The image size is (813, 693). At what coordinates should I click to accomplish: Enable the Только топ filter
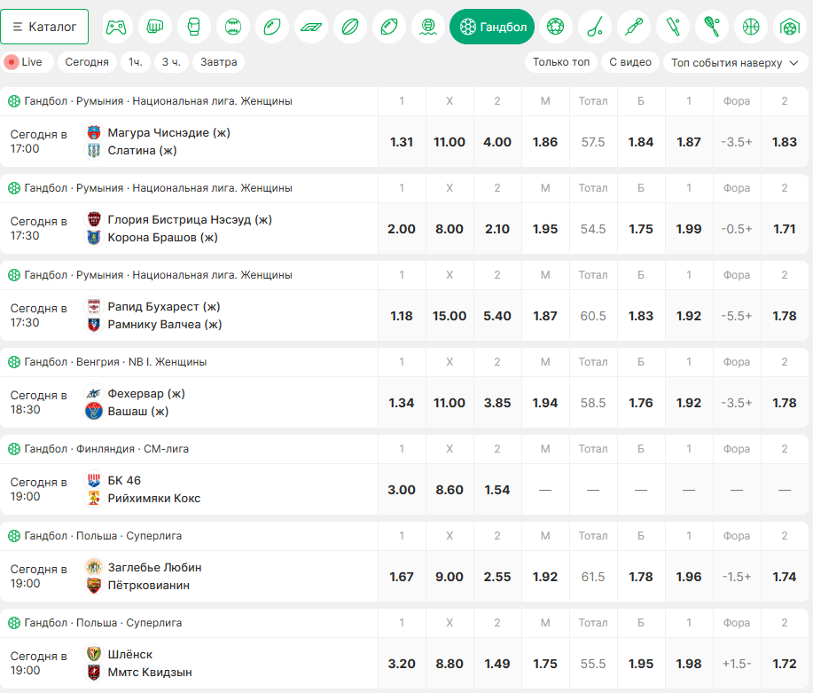[x=561, y=62]
